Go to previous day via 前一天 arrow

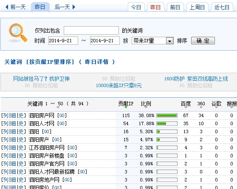(x=15, y=7)
